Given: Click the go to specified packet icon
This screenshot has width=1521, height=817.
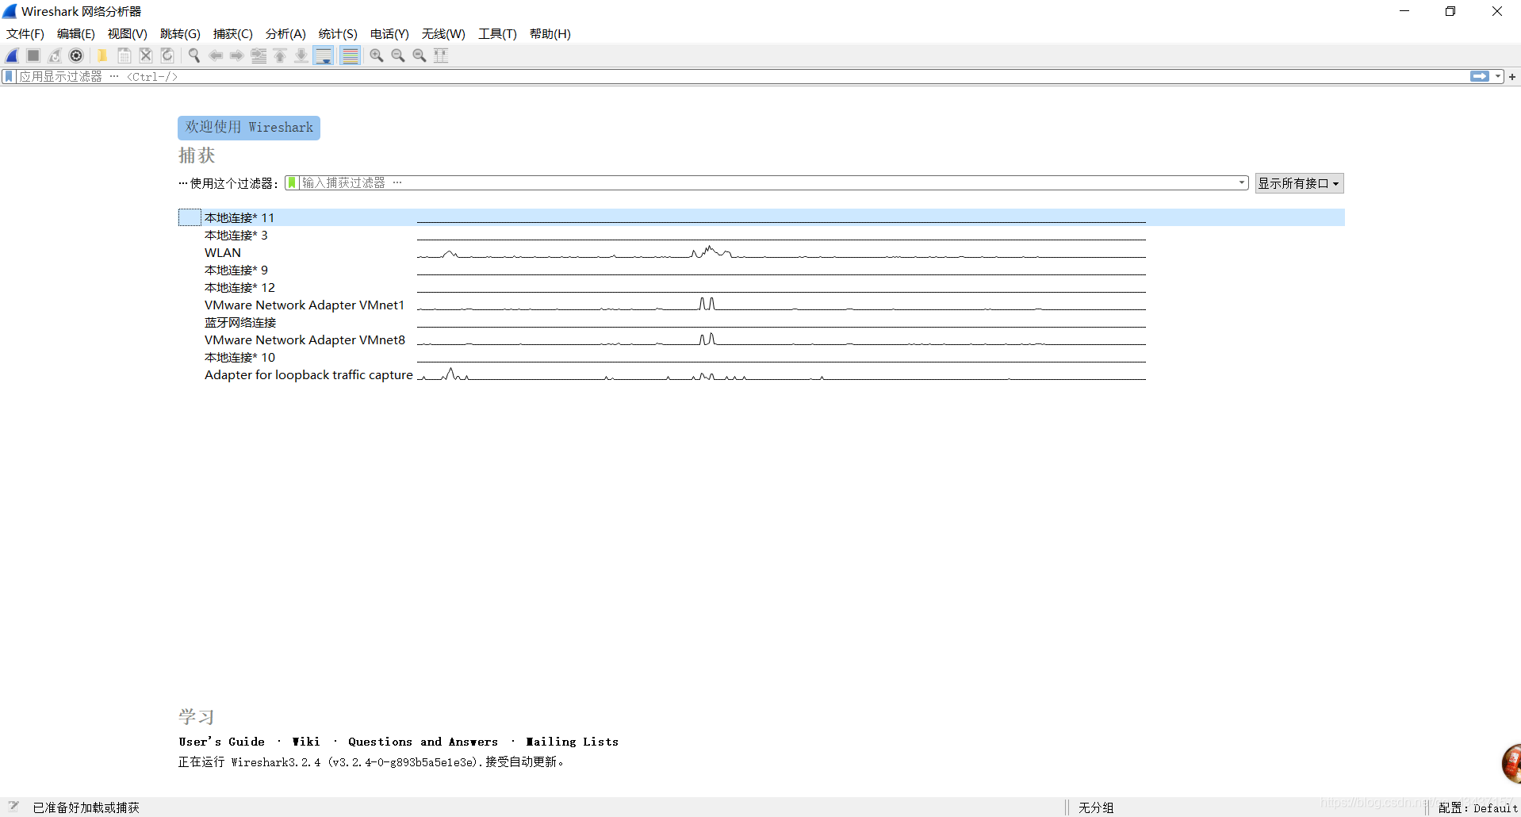Looking at the screenshot, I should pyautogui.click(x=259, y=56).
